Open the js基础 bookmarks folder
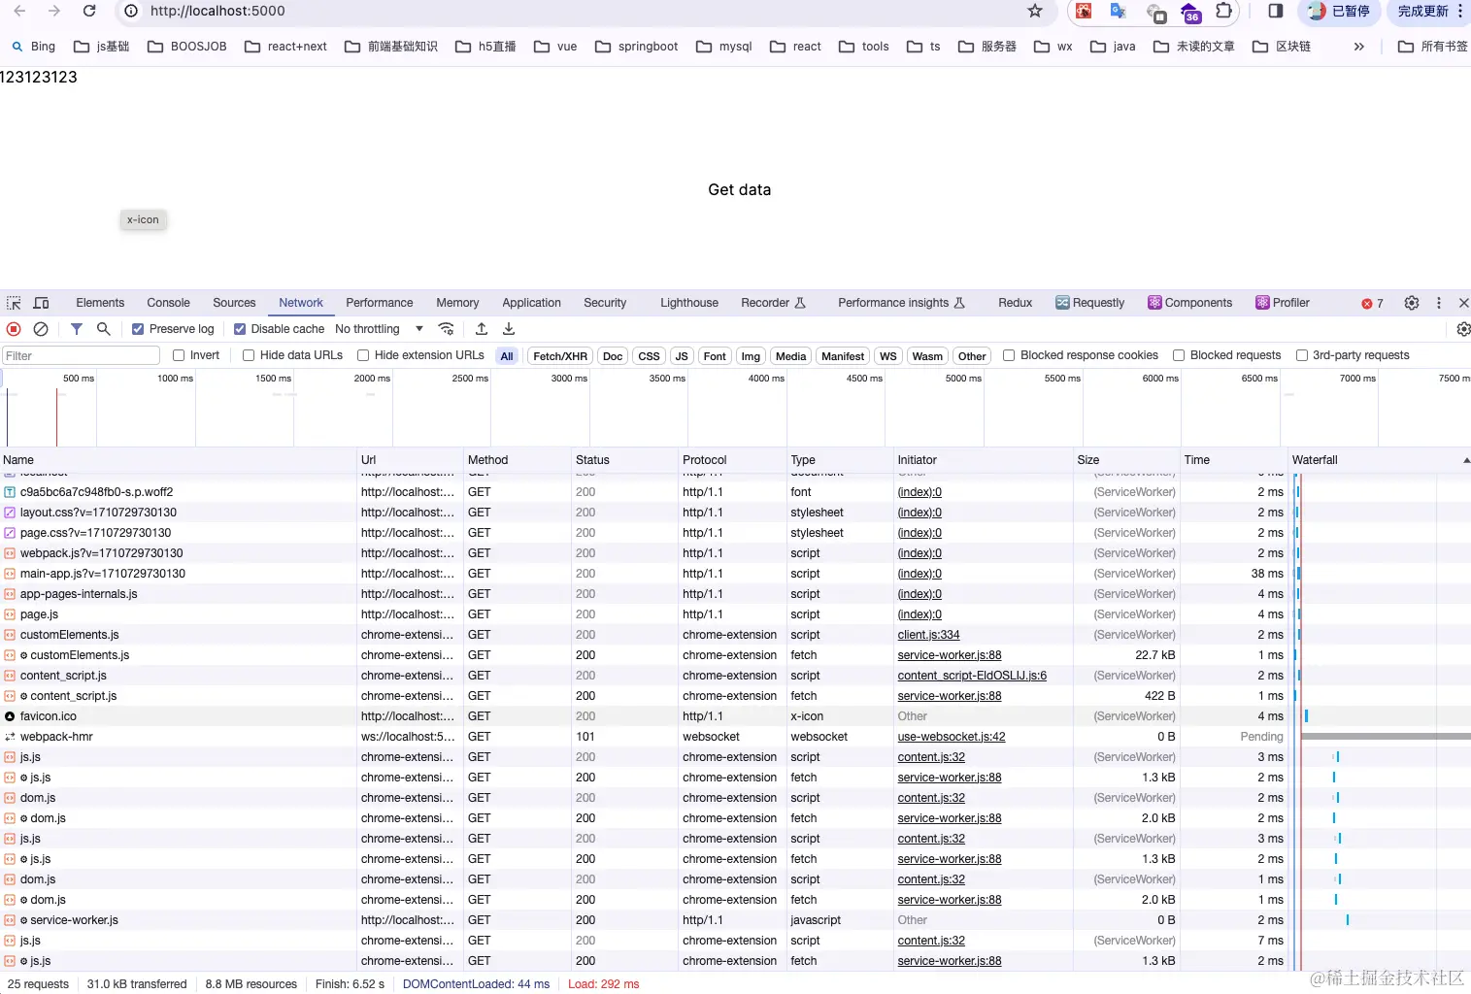The image size is (1471, 994). coord(102,47)
